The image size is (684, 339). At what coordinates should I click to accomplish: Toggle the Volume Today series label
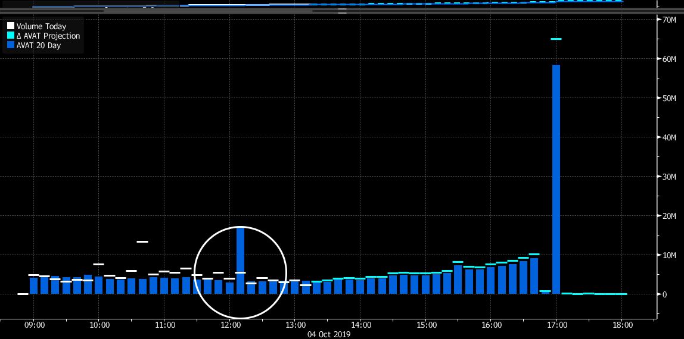pyautogui.click(x=41, y=27)
